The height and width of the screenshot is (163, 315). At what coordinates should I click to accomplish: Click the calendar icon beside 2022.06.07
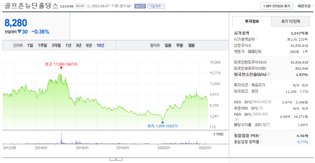(x=89, y=6)
